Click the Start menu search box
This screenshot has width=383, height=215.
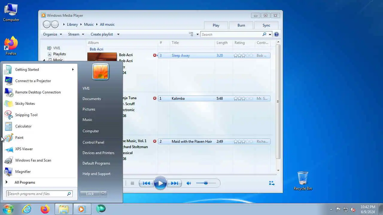pyautogui.click(x=39, y=194)
